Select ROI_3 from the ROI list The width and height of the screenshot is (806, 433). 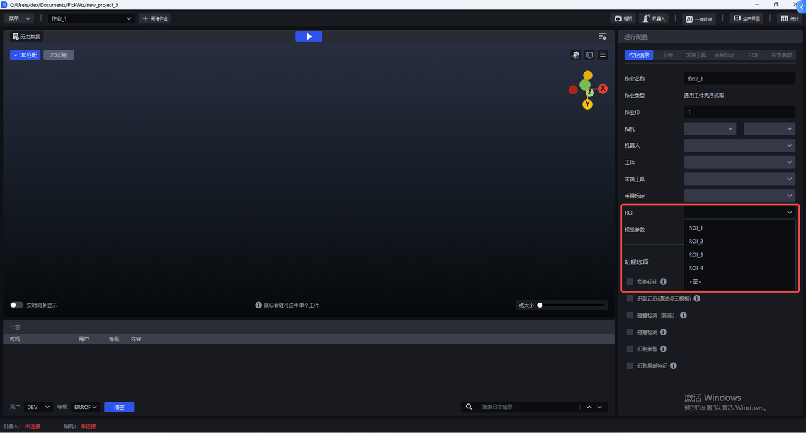coord(696,255)
